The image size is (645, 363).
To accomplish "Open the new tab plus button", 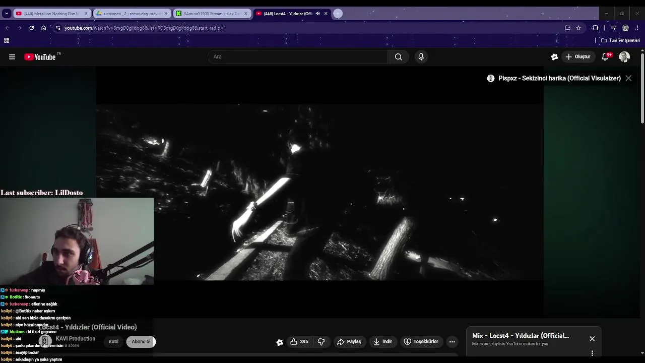I will 338,14.
